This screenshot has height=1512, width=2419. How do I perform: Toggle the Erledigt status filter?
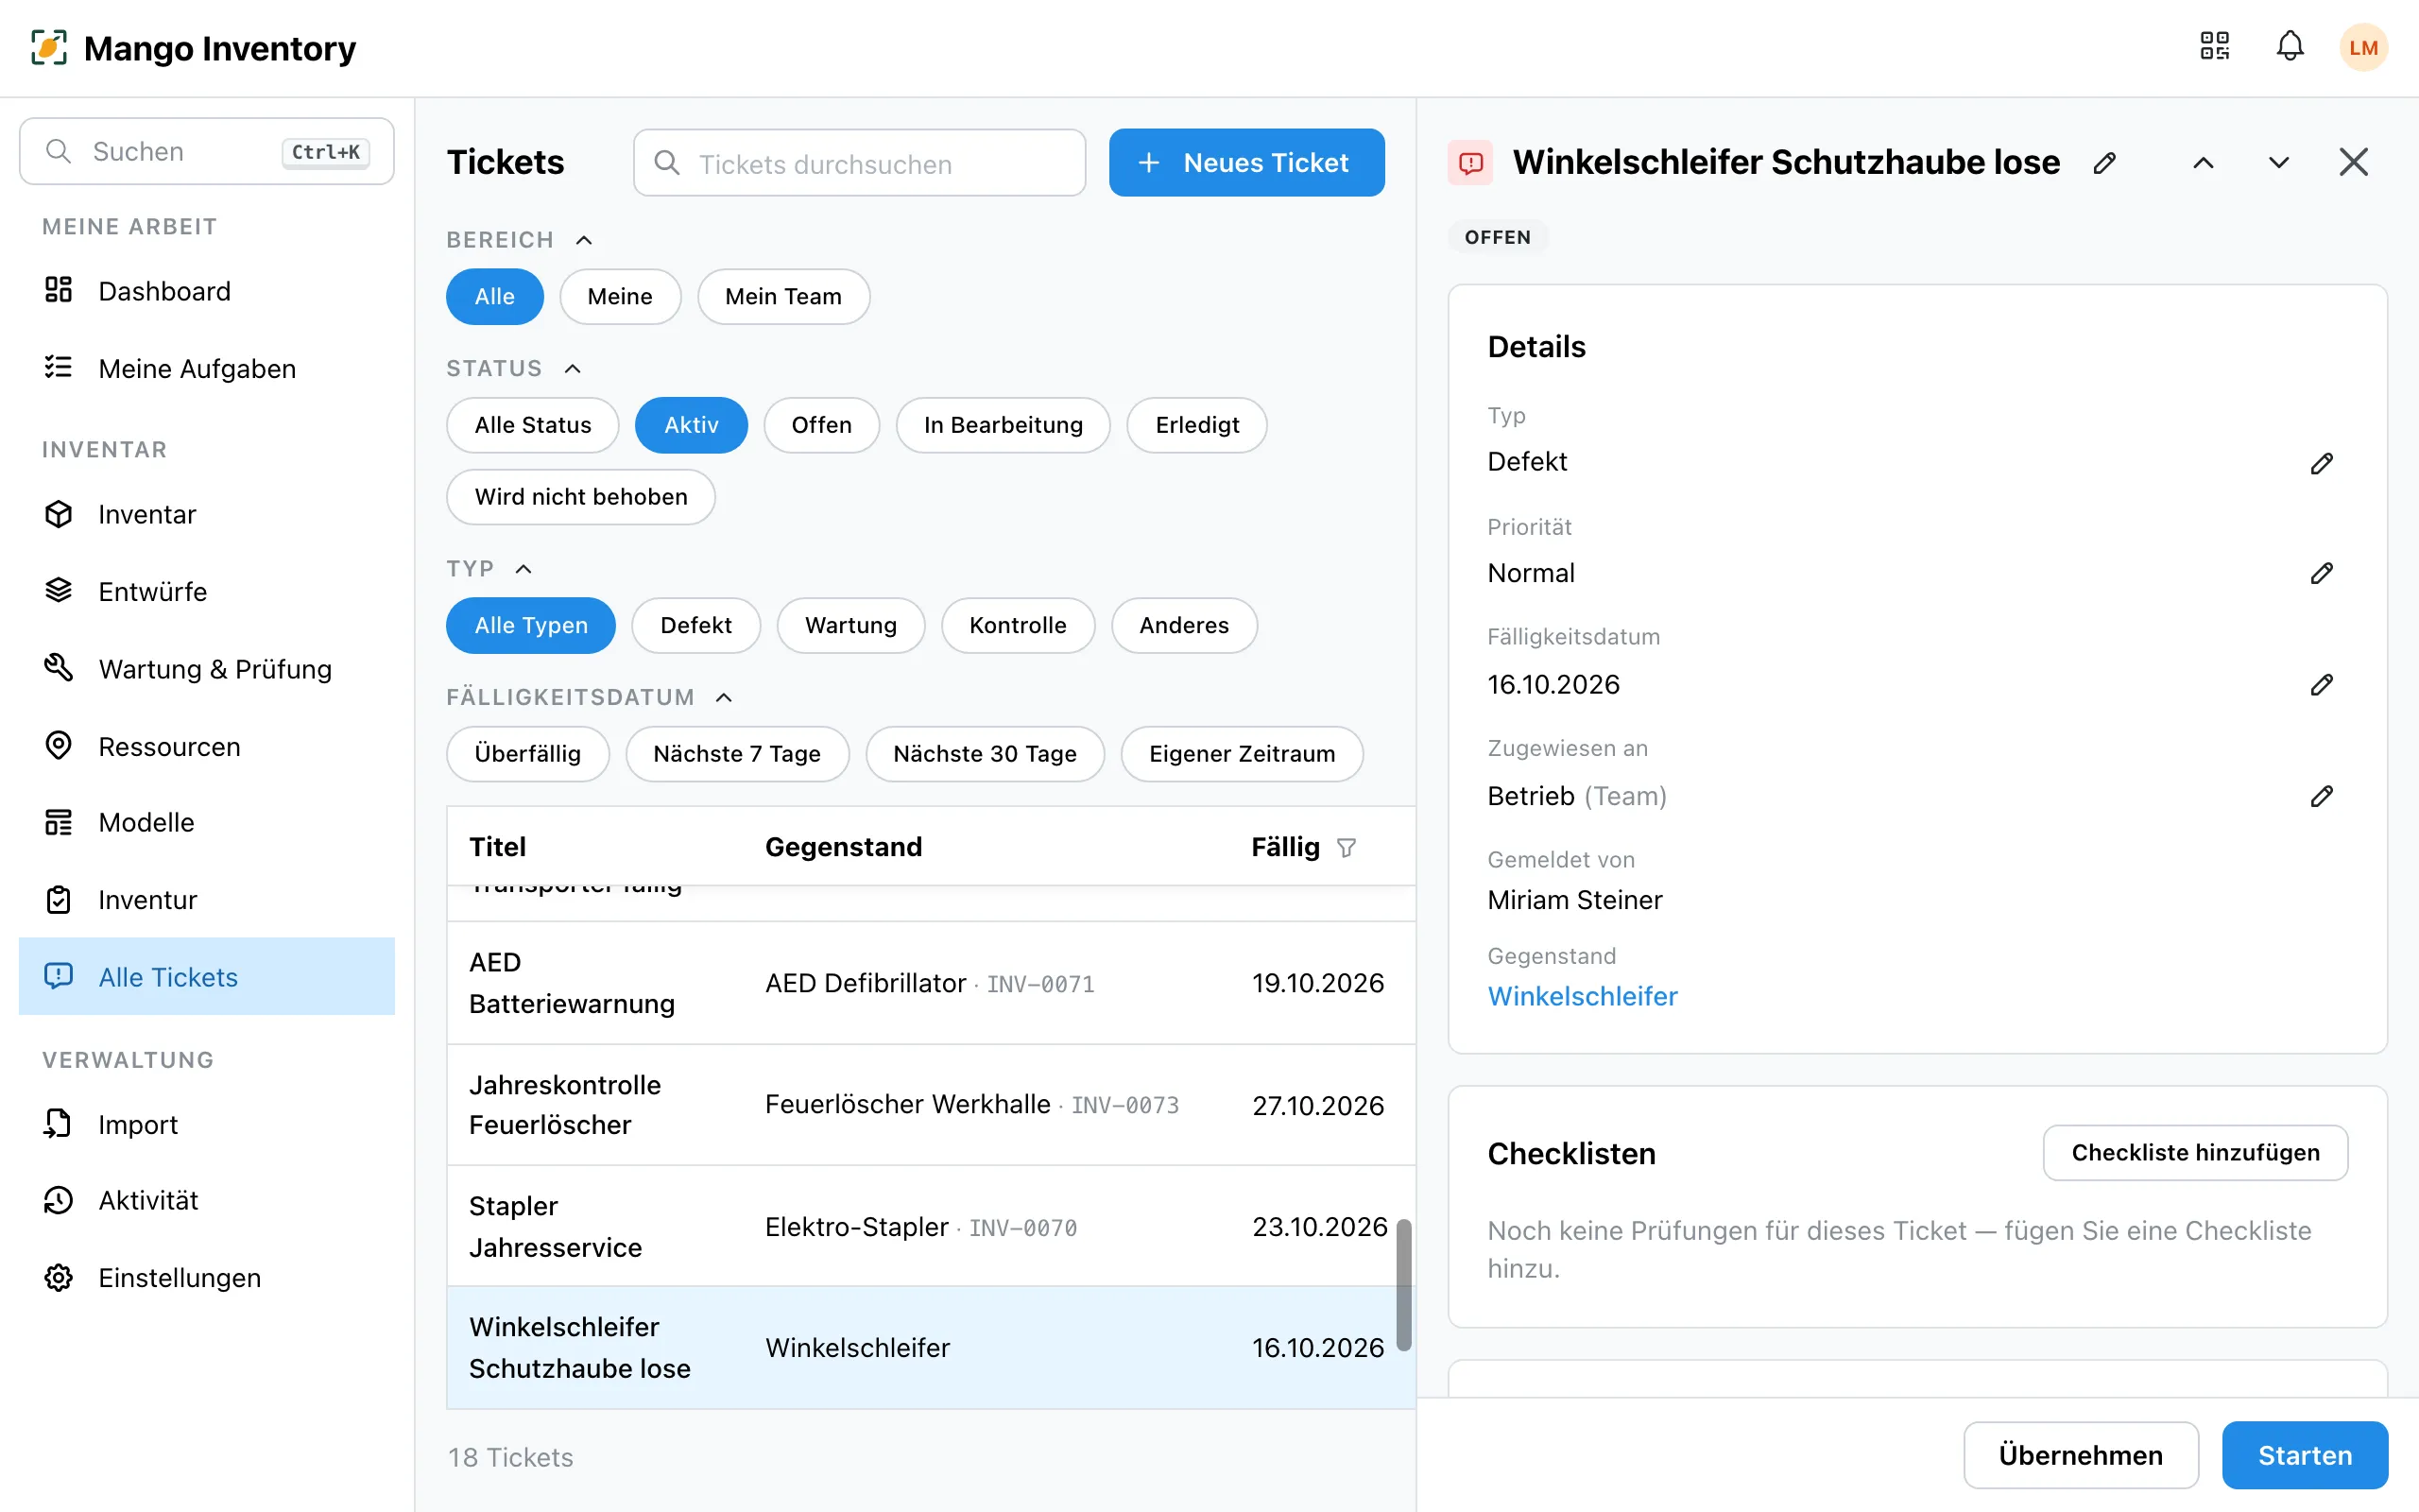[x=1196, y=425]
